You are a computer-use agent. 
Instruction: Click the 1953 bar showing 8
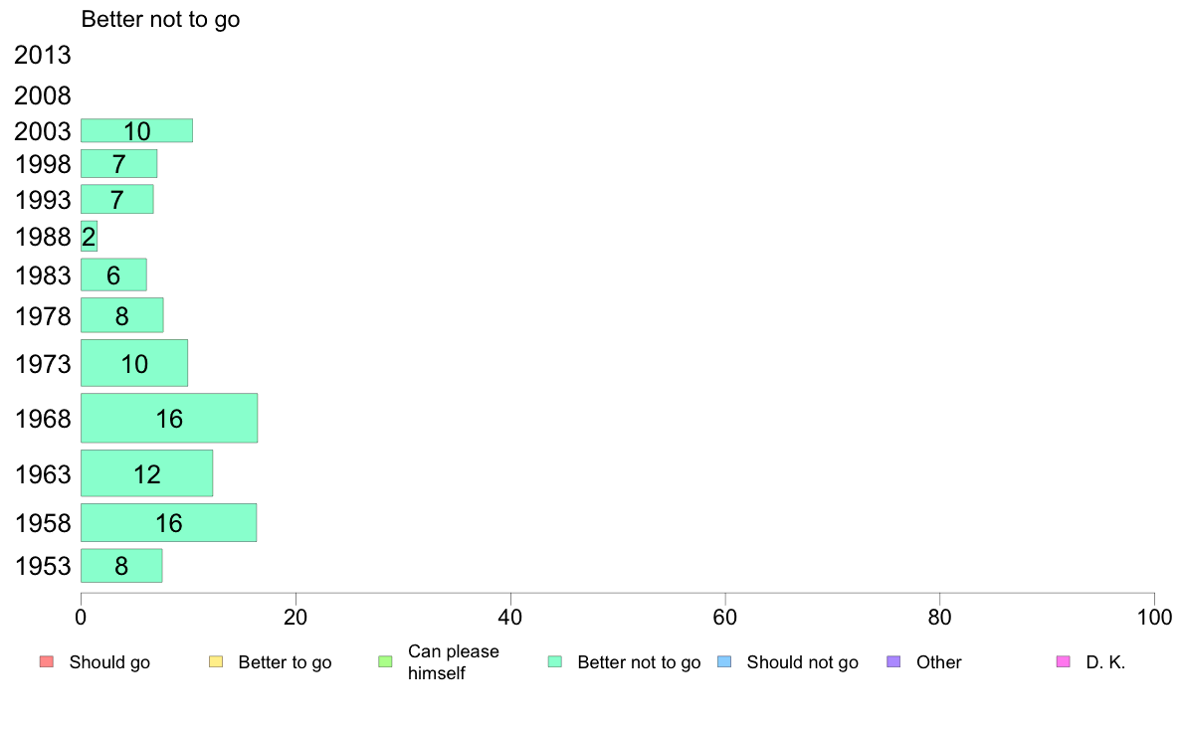pyautogui.click(x=121, y=565)
